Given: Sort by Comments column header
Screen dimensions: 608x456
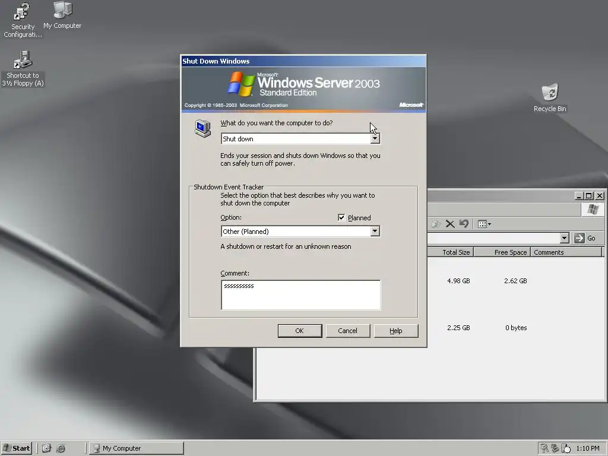Looking at the screenshot, I should click(566, 252).
